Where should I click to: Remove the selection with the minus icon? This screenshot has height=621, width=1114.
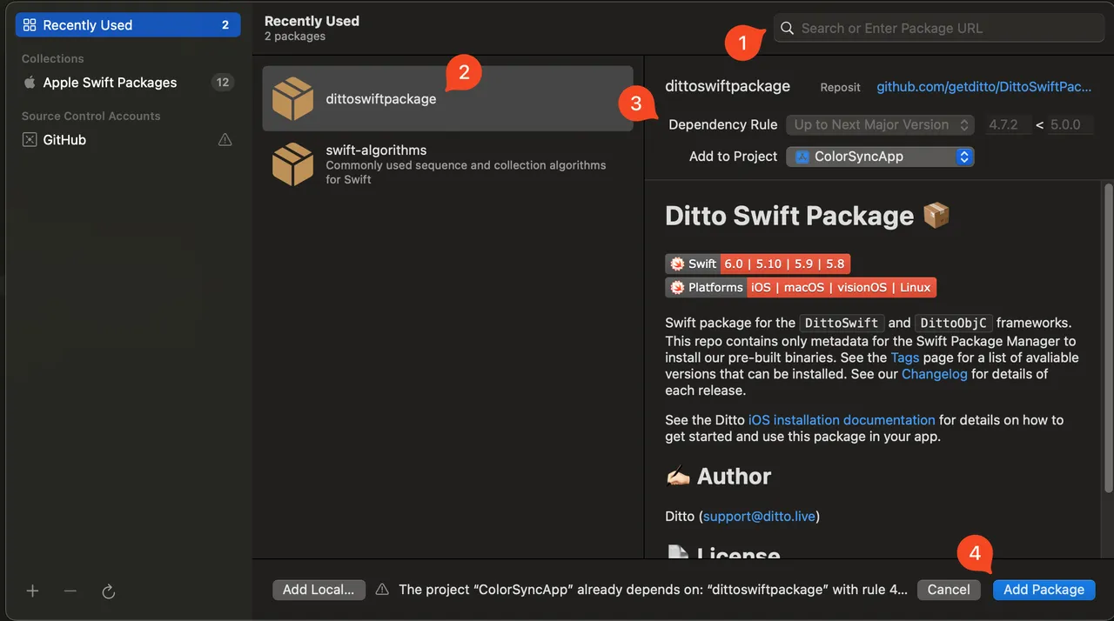coord(70,591)
